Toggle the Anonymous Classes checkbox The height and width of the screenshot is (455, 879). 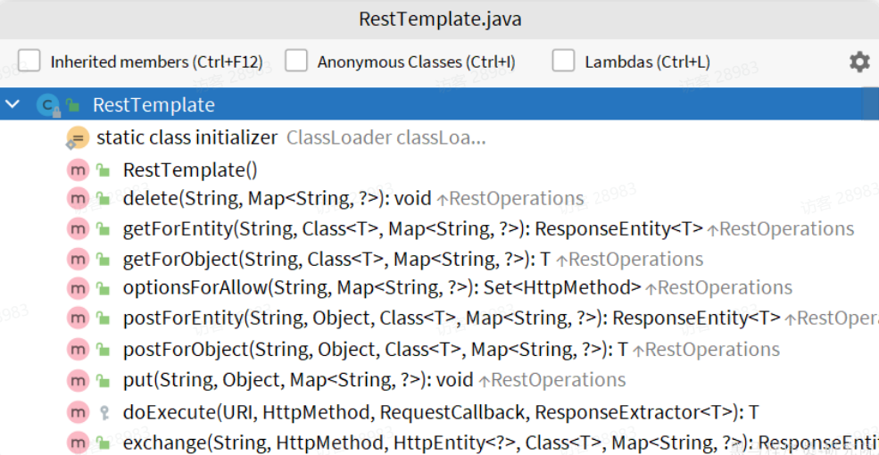(x=296, y=62)
